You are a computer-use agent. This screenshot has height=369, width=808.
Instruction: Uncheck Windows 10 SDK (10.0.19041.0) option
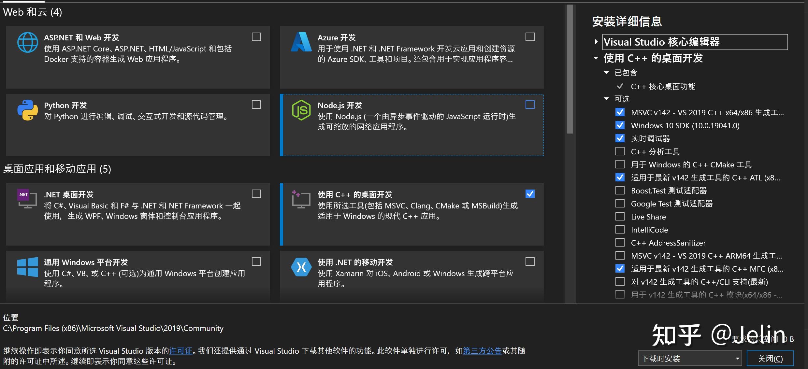tap(620, 125)
